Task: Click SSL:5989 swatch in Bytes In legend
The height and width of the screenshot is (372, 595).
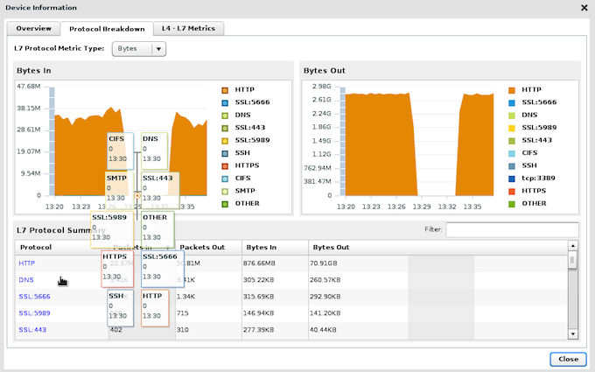Action: tap(225, 140)
